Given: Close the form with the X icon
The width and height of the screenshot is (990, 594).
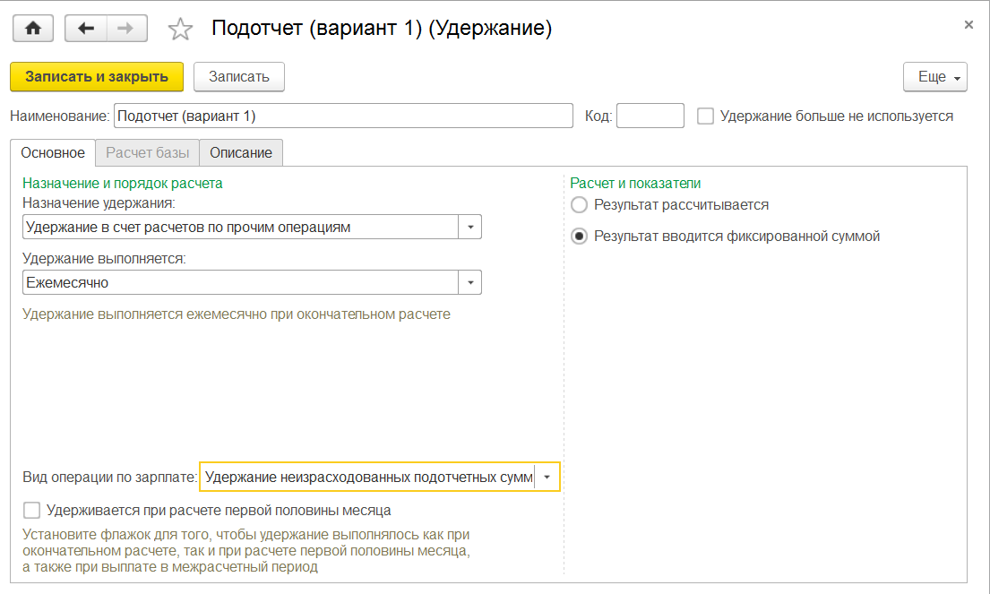Looking at the screenshot, I should [968, 25].
